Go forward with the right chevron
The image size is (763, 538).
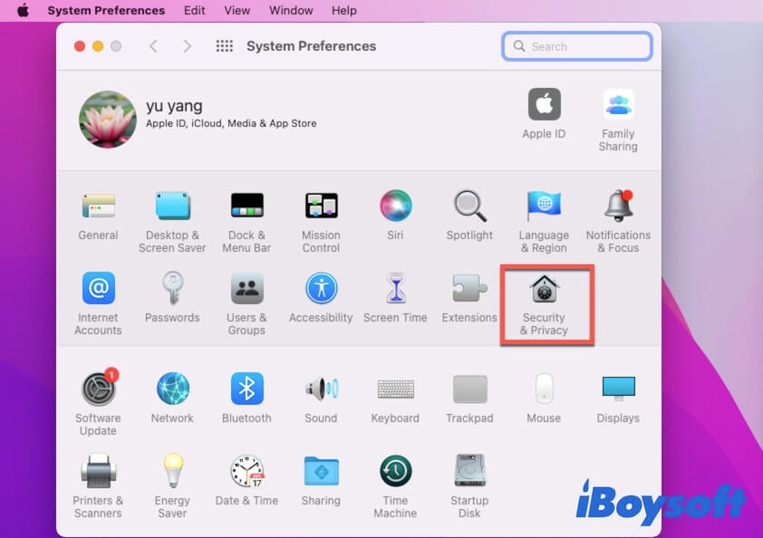pyautogui.click(x=188, y=46)
